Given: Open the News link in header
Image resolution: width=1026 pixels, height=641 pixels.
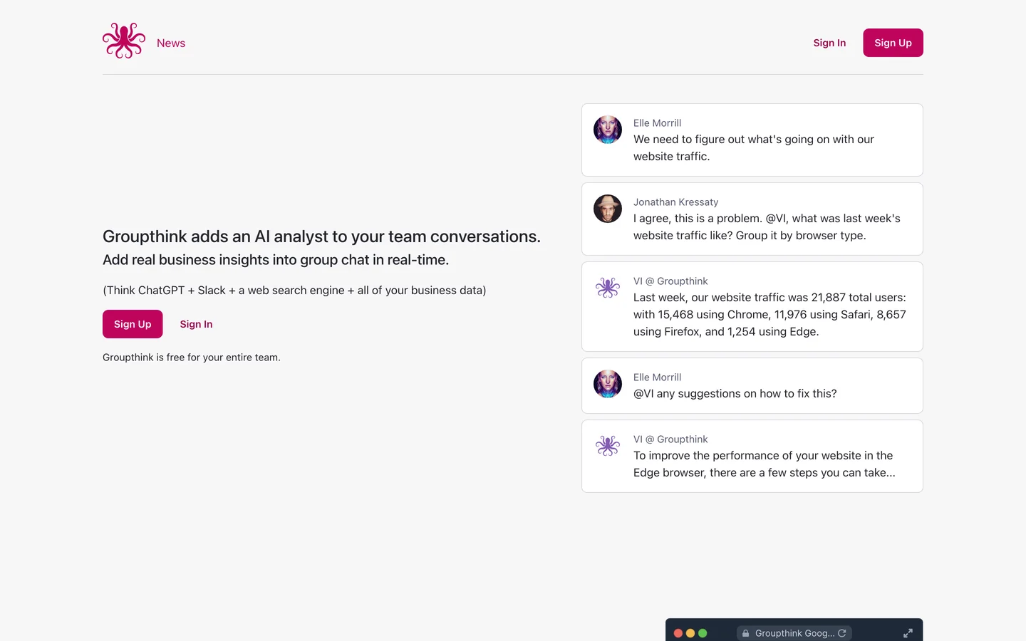Looking at the screenshot, I should coord(171,43).
